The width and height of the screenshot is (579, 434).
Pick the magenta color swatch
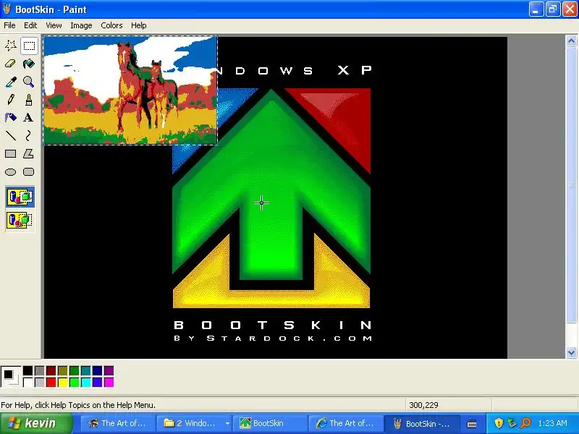coord(109,382)
